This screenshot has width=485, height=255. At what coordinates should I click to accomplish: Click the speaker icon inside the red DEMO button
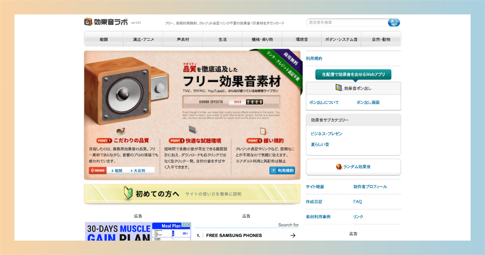point(93,170)
